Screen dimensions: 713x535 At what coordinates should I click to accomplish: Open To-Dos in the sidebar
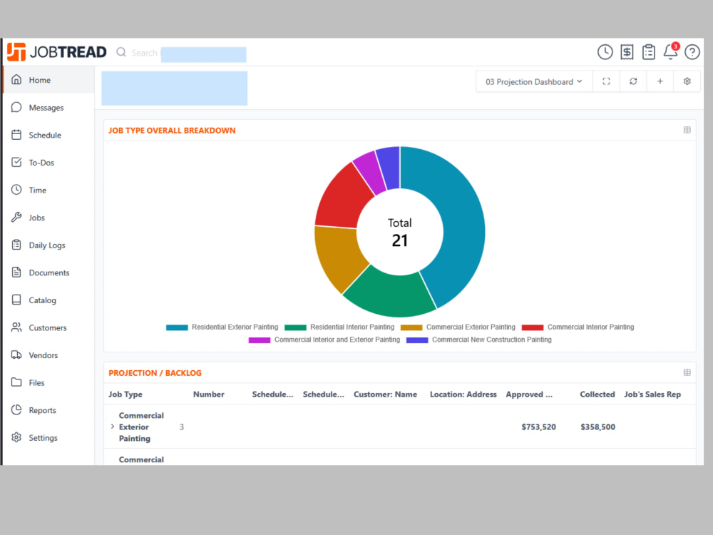pos(48,163)
